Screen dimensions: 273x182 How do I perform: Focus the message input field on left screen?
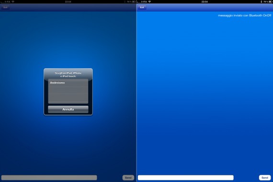pos(49,178)
